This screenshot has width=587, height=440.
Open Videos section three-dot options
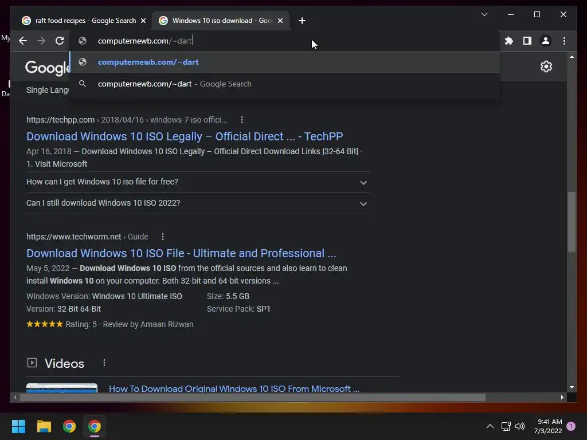coord(104,363)
